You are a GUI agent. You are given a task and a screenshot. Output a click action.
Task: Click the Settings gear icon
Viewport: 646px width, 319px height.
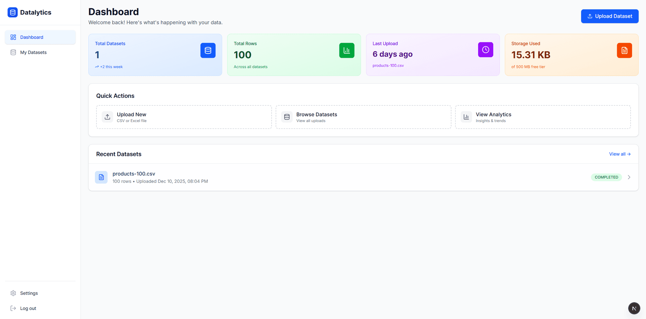point(13,293)
